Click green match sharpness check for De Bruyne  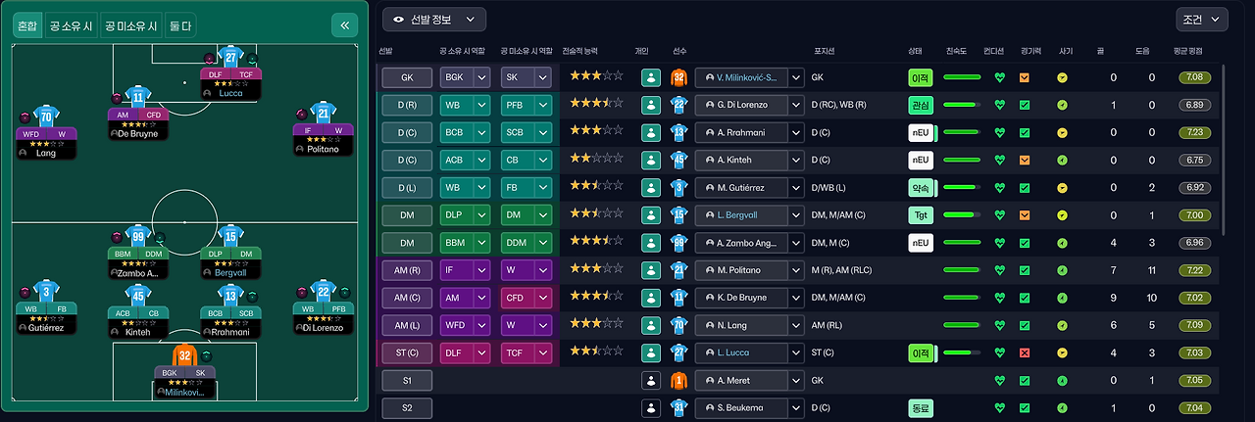pos(1025,297)
